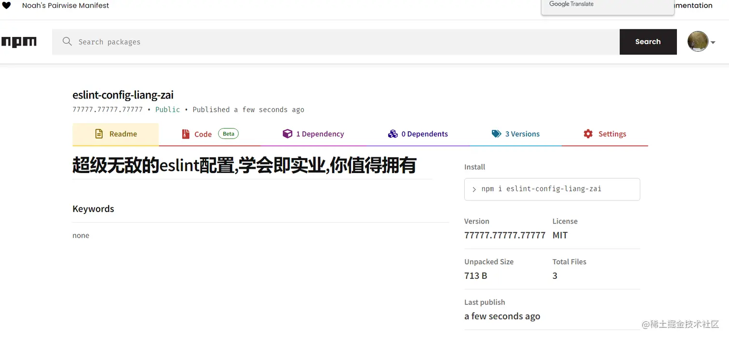Copy the npm i install command
Image resolution: width=729 pixels, height=339 pixels.
tap(552, 189)
